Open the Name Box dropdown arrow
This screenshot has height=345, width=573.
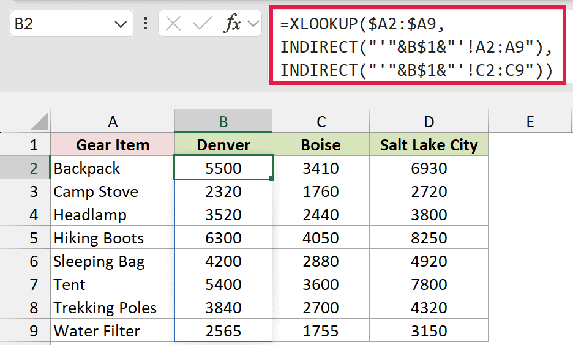pos(120,24)
